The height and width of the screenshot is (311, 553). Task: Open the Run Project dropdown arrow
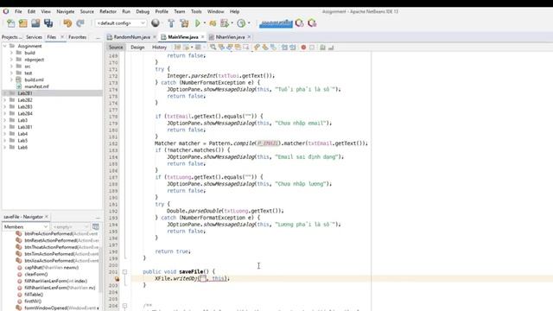coord(205,23)
